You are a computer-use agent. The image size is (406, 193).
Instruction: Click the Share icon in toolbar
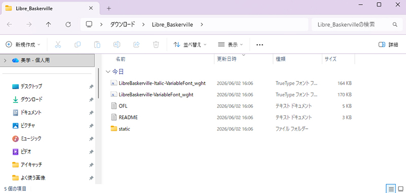(x=137, y=45)
